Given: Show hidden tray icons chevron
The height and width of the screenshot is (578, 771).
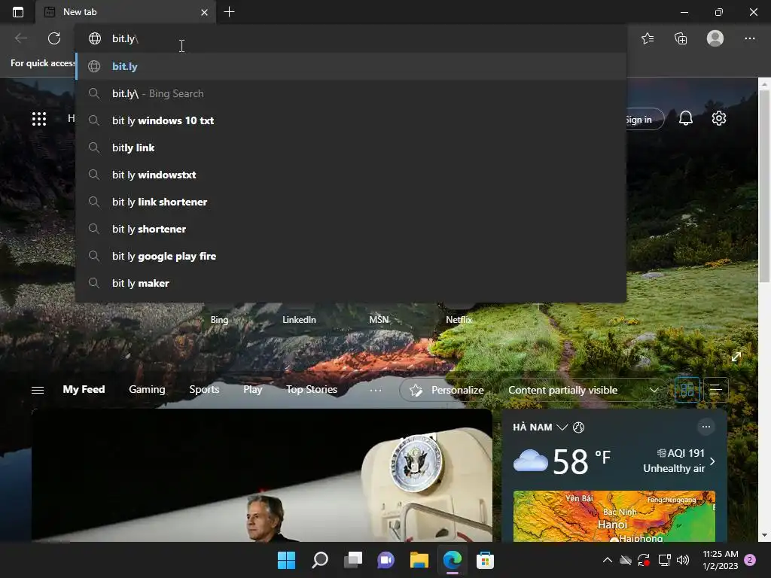Looking at the screenshot, I should click(x=608, y=560).
